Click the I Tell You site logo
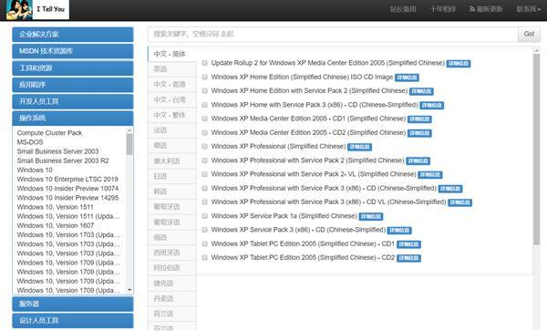 point(37,9)
